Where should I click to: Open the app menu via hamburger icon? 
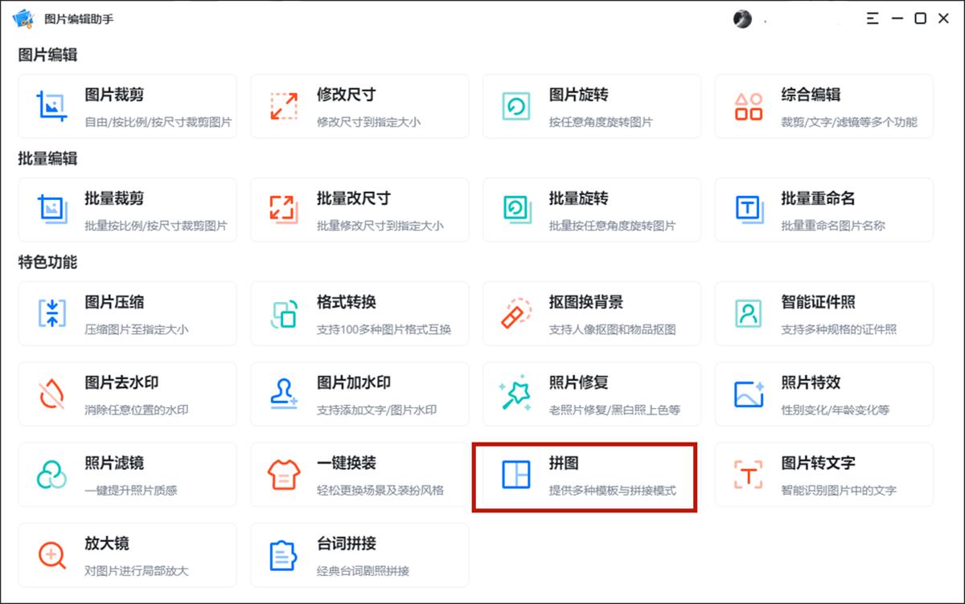coord(872,19)
